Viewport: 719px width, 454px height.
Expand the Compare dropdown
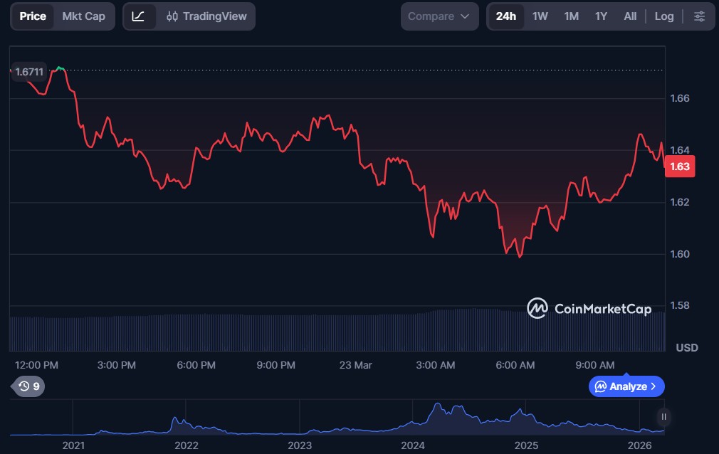pos(439,16)
